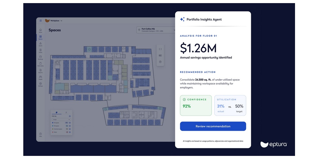Open Bookings from the sidebar
318x159 pixels.
click(41, 57)
